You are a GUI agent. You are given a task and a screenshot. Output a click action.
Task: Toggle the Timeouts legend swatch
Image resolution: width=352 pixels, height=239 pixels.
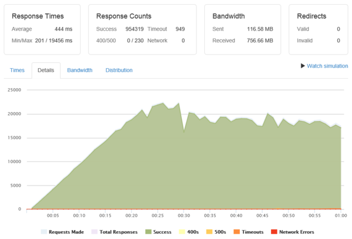coord(236,232)
